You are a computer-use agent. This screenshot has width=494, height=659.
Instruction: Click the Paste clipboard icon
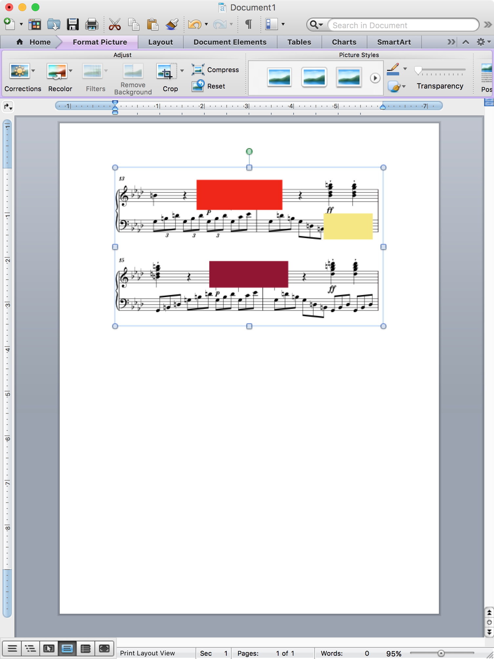tap(153, 25)
